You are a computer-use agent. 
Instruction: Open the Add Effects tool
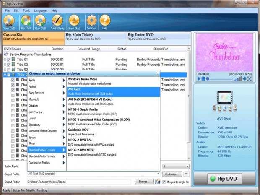pyautogui.click(x=57, y=22)
